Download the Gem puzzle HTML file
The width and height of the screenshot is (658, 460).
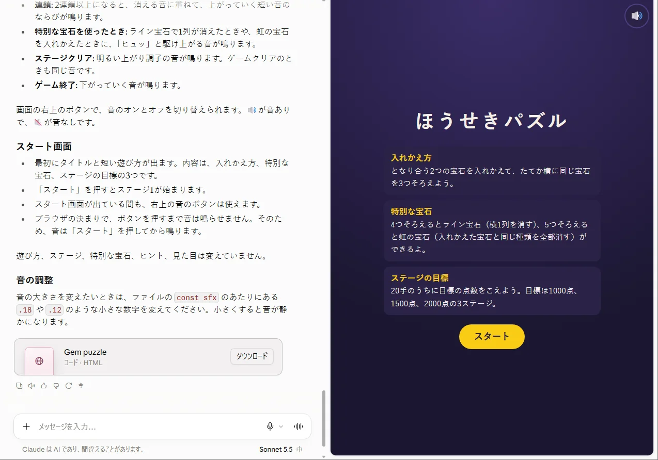click(x=252, y=356)
